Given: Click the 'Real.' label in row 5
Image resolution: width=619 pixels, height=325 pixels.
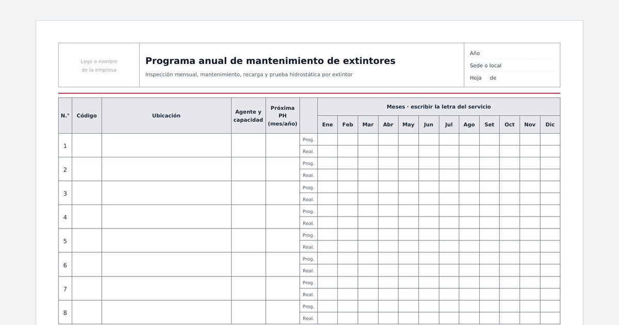Looking at the screenshot, I should 308,247.
